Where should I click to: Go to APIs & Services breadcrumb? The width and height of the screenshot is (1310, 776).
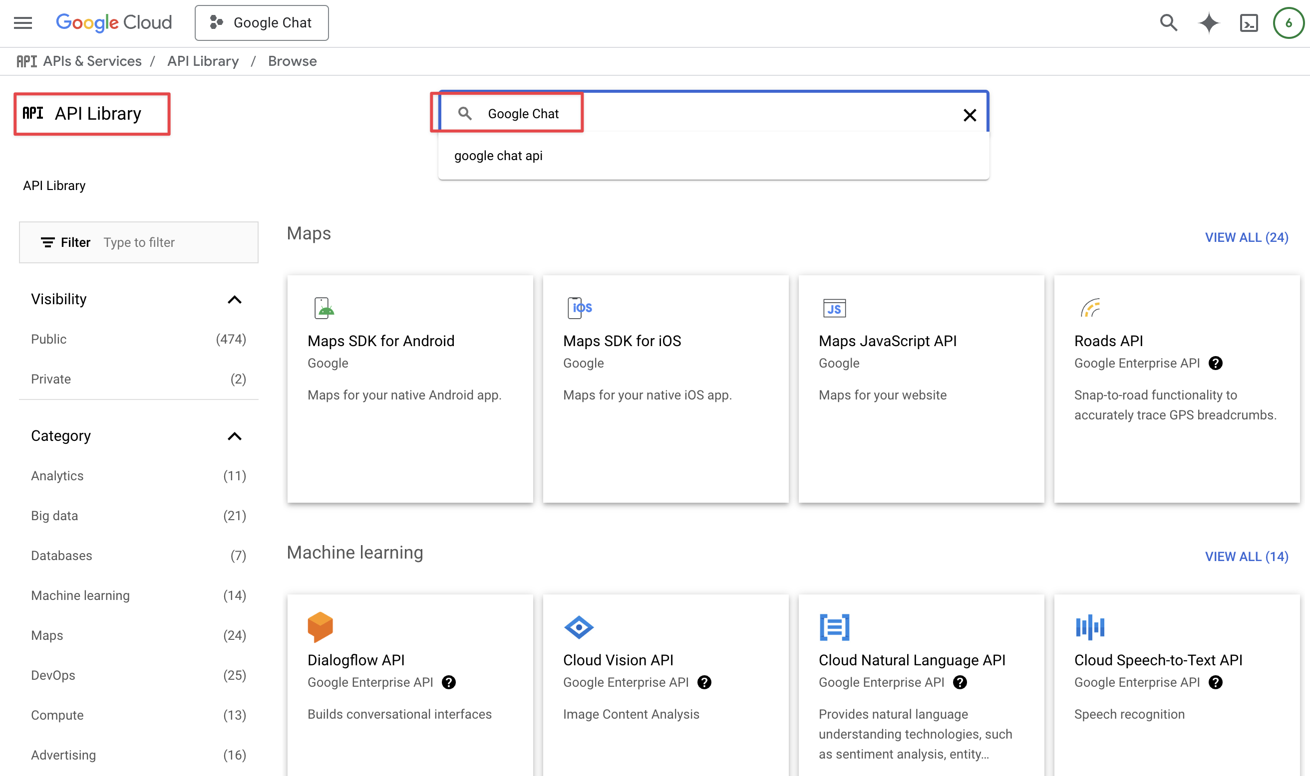tap(92, 61)
